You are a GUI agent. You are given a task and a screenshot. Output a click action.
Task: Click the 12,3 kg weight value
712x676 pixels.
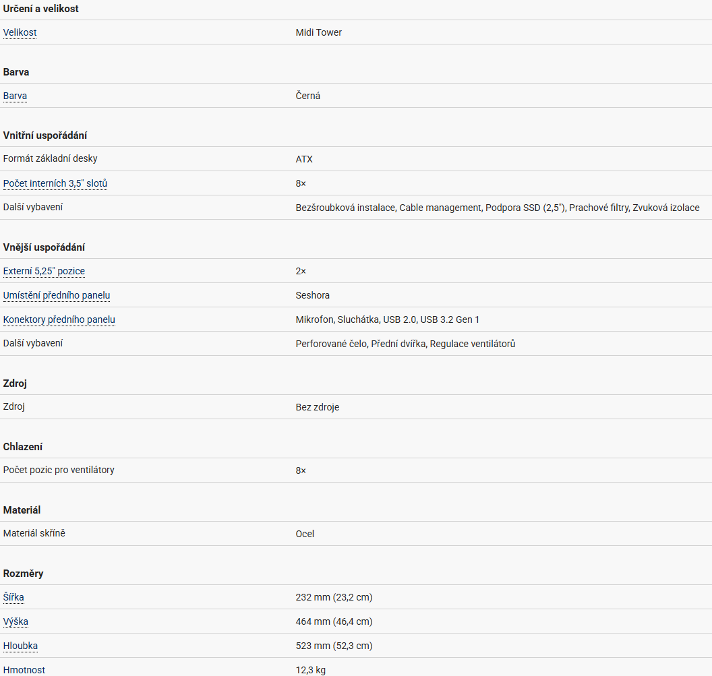(x=311, y=670)
